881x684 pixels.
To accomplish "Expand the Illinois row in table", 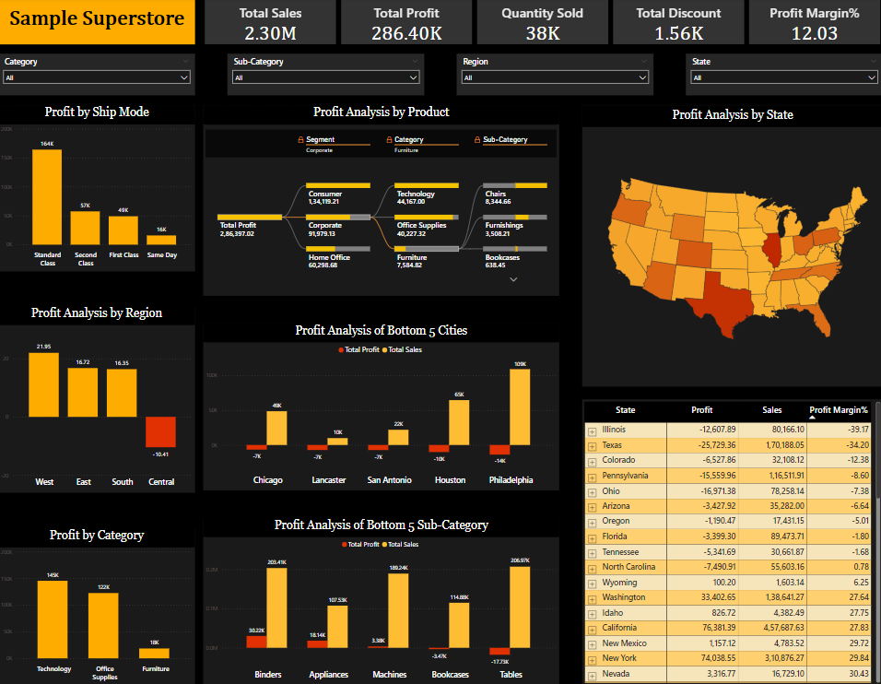I will 592,430.
